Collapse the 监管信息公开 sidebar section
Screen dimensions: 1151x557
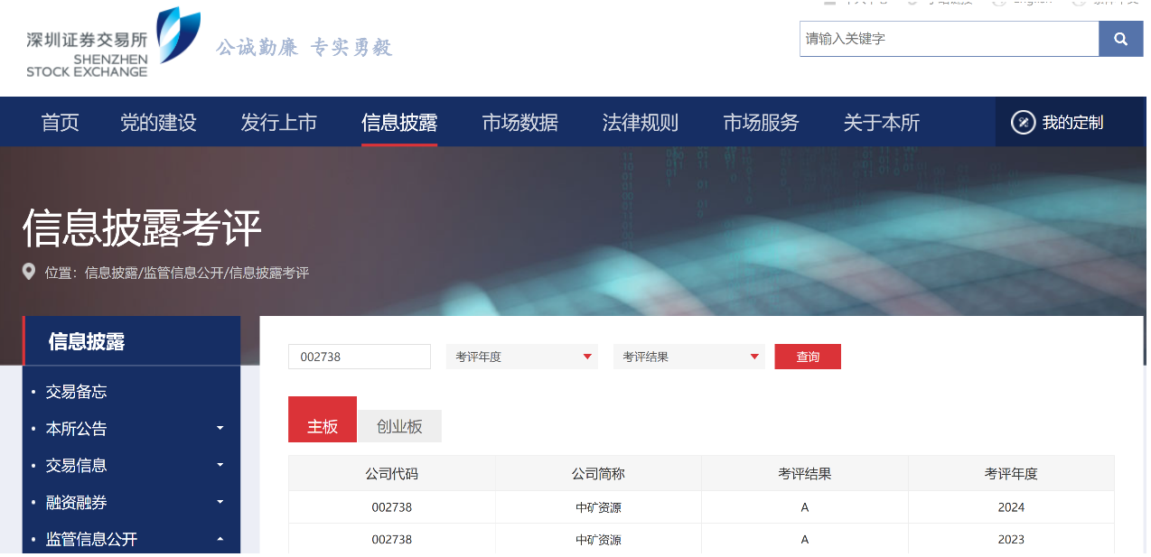coord(220,538)
